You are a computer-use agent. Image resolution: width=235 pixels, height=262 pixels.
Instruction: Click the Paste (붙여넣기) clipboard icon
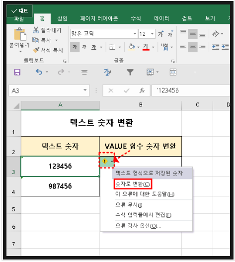tap(20, 34)
